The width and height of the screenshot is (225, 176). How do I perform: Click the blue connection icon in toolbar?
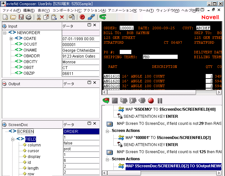click(91, 17)
